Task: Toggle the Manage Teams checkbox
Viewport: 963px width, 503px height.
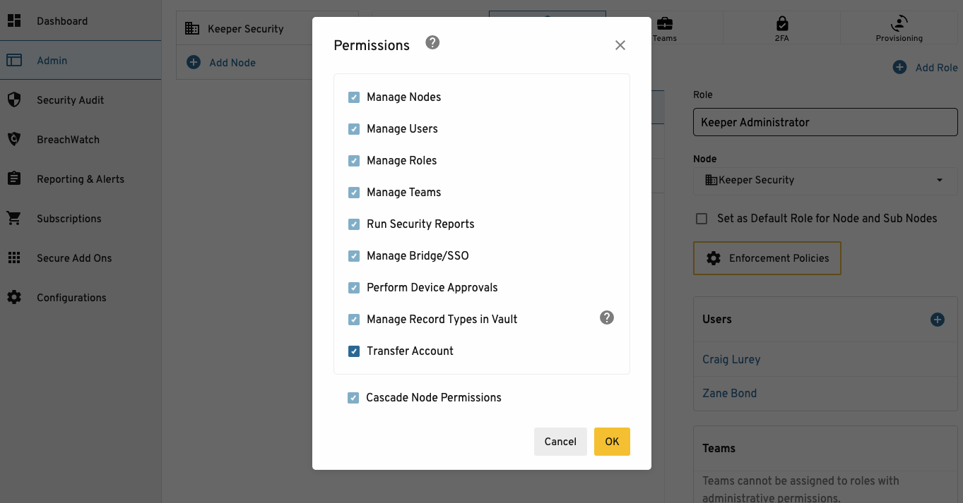Action: coord(354,193)
